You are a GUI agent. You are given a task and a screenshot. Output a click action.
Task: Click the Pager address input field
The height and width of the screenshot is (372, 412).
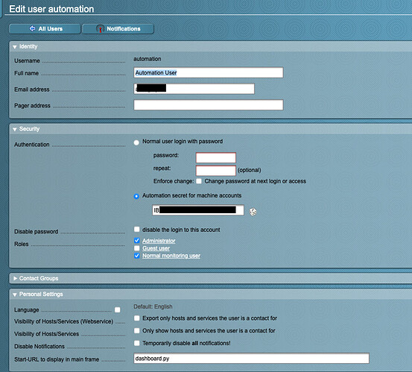209,105
